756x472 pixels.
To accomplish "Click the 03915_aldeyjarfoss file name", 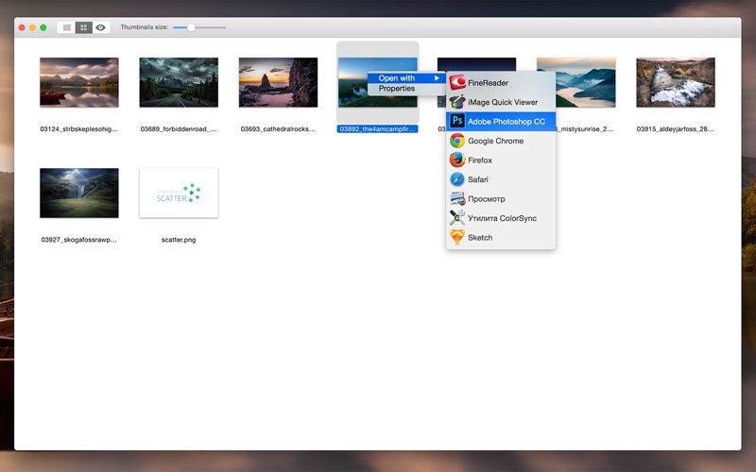I will [676, 129].
